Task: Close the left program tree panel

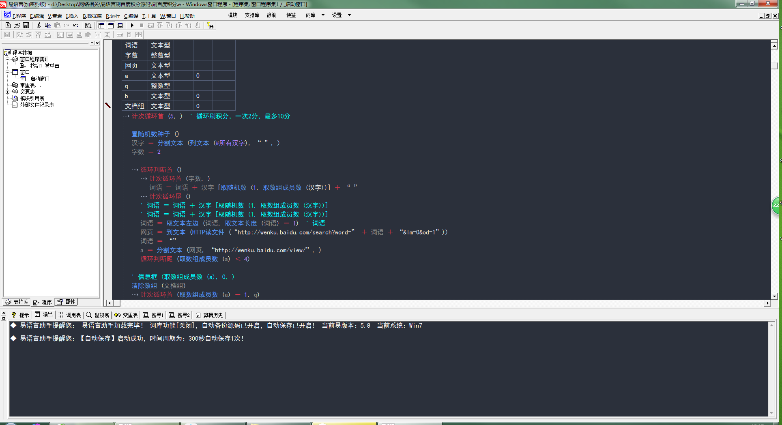Action: tap(97, 43)
